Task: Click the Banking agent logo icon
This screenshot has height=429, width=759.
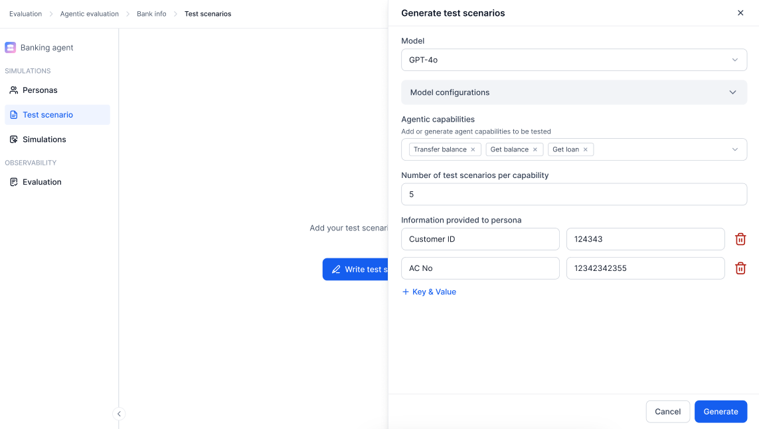Action: coord(11,48)
